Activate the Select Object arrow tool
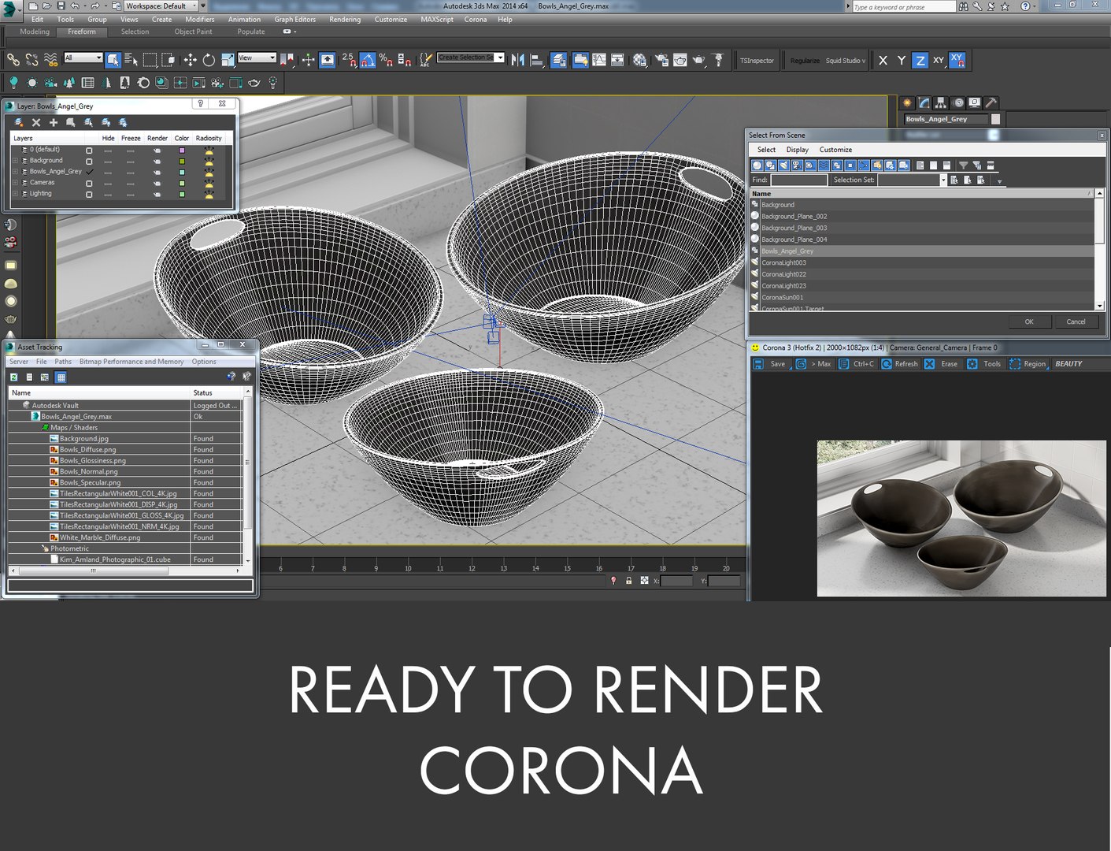Screen dimensions: 1111x851 point(113,60)
